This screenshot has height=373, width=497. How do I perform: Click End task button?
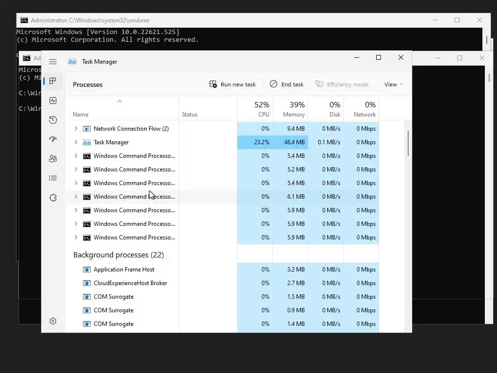(286, 85)
